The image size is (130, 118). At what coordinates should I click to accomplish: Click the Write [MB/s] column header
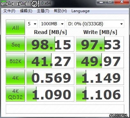pyautogui.click(x=100, y=32)
